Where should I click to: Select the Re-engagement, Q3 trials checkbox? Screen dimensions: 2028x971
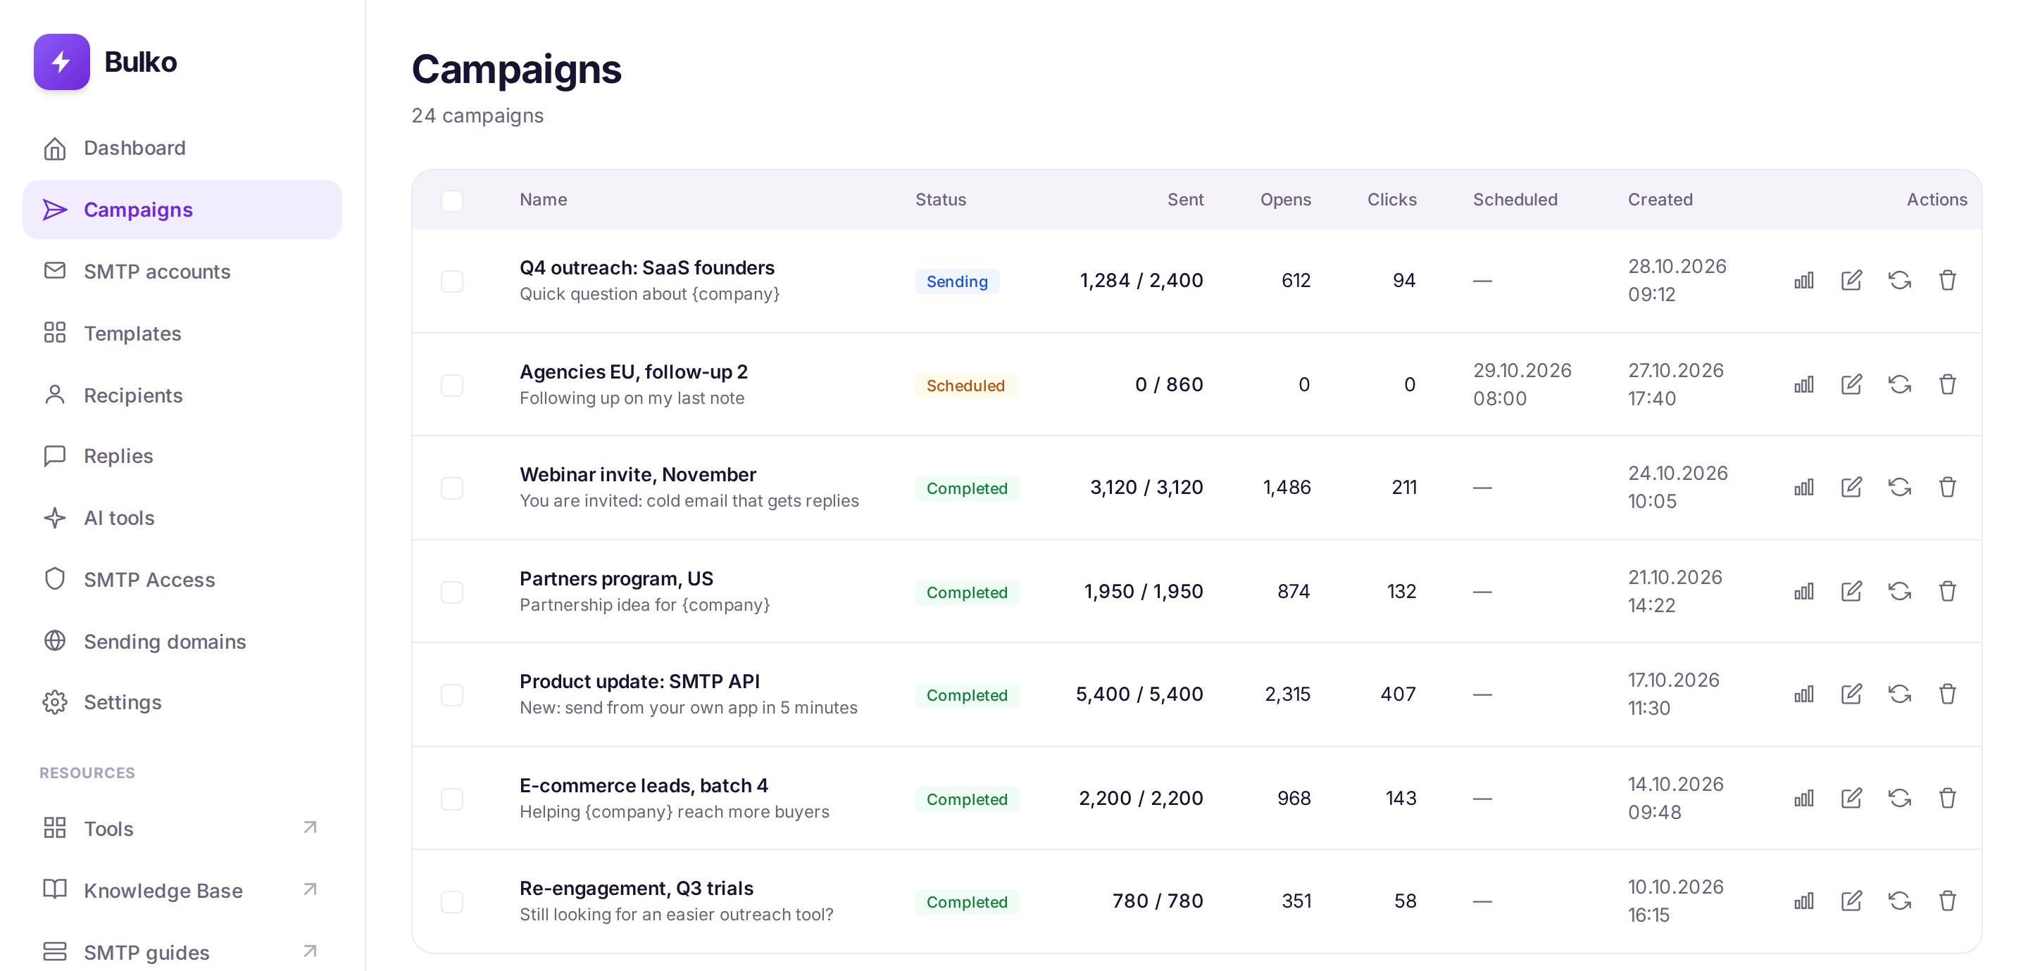click(x=452, y=902)
